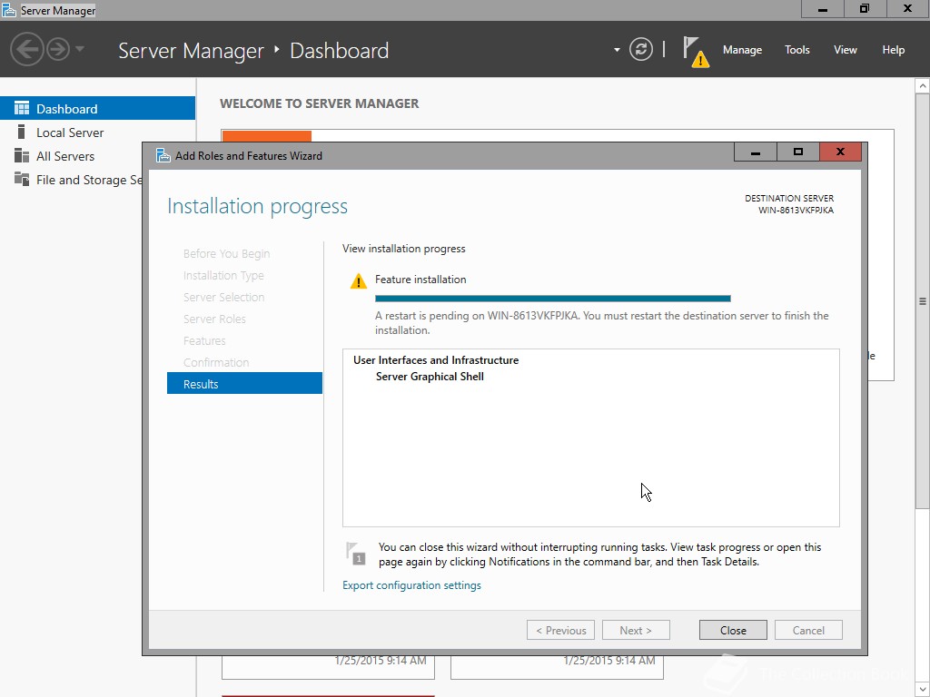Open navigation history dropdown arrow
This screenshot has height=697, width=930.
(80, 49)
